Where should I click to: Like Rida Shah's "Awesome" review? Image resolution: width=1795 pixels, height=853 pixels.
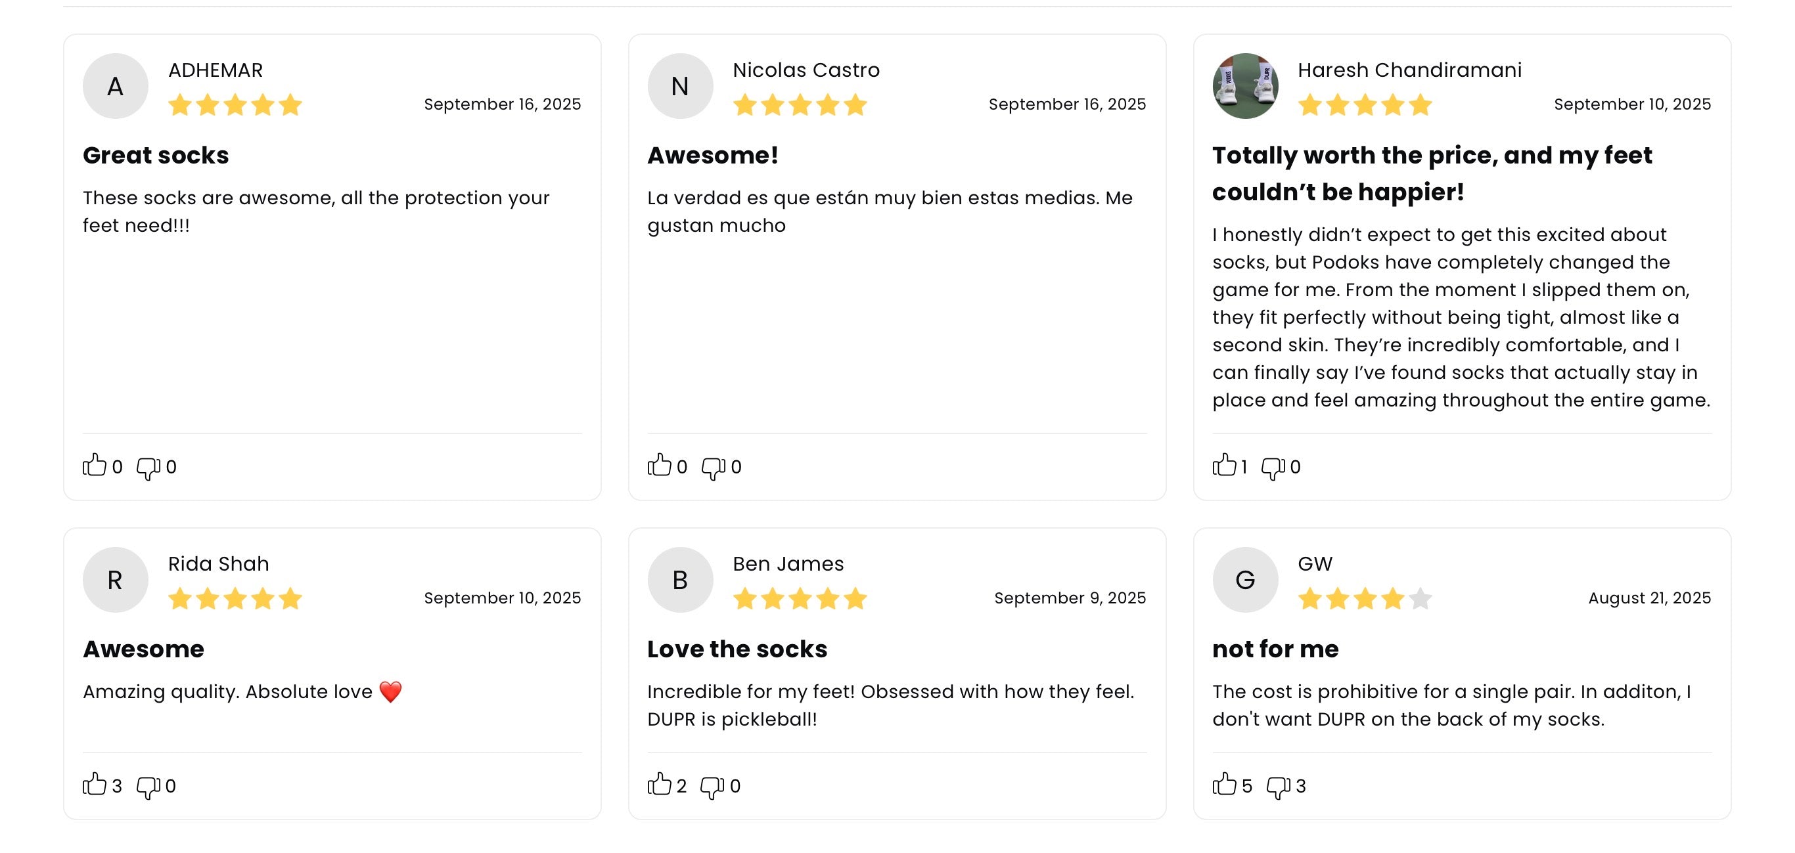coord(95,784)
